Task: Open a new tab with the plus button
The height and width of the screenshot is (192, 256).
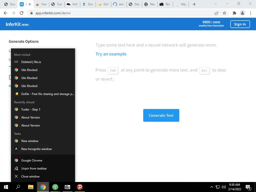Action: point(194,4)
